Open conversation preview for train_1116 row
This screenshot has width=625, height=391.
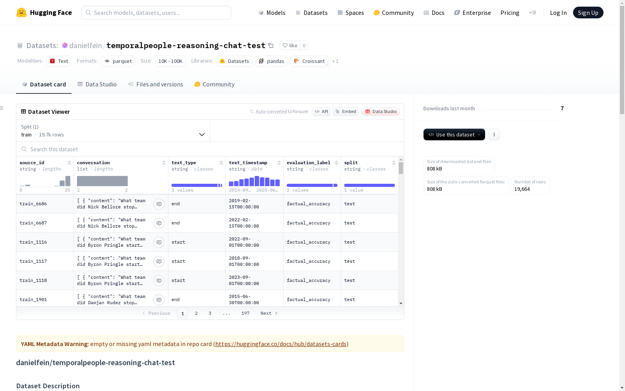coord(159,242)
